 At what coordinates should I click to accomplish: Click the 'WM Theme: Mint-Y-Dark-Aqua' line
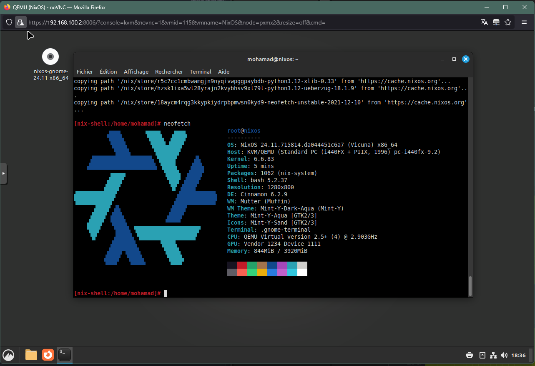click(x=286, y=208)
